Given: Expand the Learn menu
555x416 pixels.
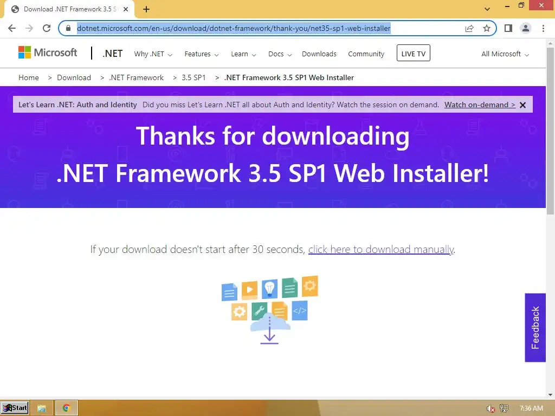Looking at the screenshot, I should (243, 54).
